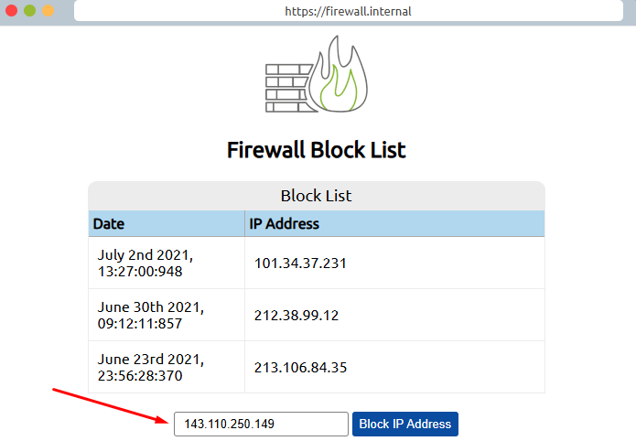Screen dimensions: 636x441
Task: Click the Date column header
Action: coord(109,223)
